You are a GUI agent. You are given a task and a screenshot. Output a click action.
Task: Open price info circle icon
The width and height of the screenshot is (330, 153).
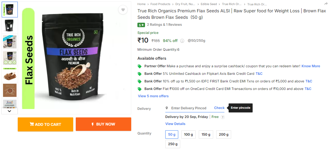pyautogui.click(x=182, y=41)
